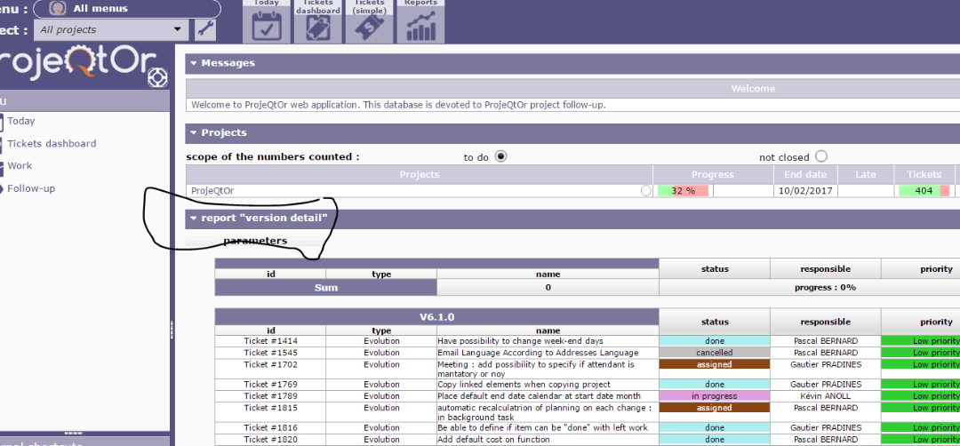Click the ProjeQtOr logo

76,64
